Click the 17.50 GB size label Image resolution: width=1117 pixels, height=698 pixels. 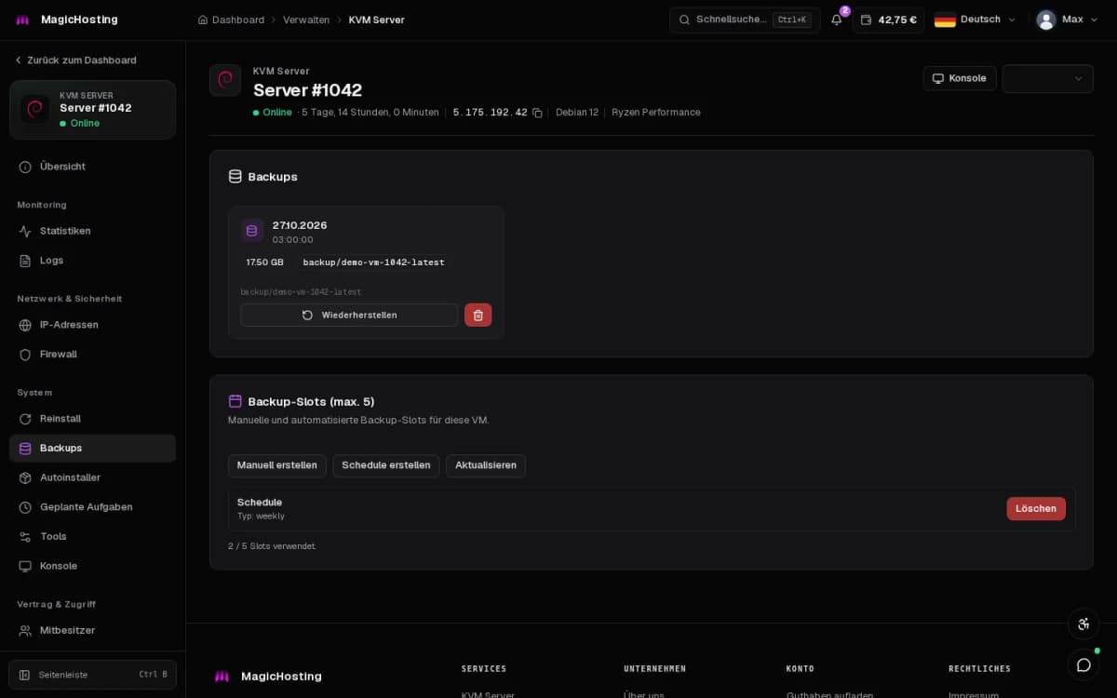(x=264, y=262)
